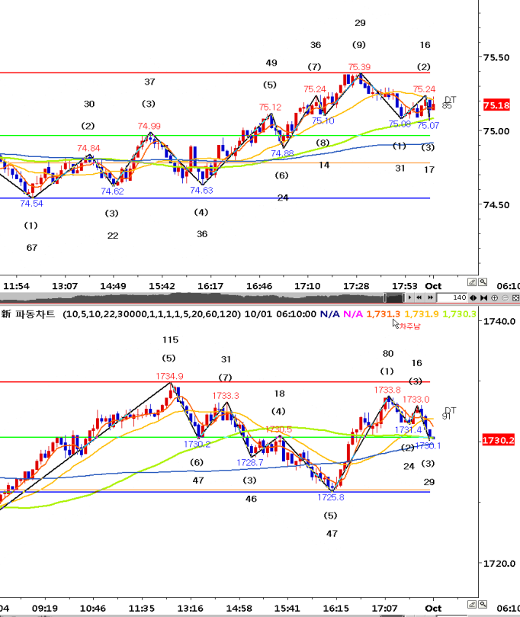The width and height of the screenshot is (520, 617).
Task: Click the rewind double-left arrow button
Action: [419, 297]
